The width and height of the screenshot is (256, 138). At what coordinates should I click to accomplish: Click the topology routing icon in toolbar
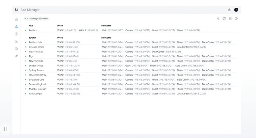click(218, 19)
